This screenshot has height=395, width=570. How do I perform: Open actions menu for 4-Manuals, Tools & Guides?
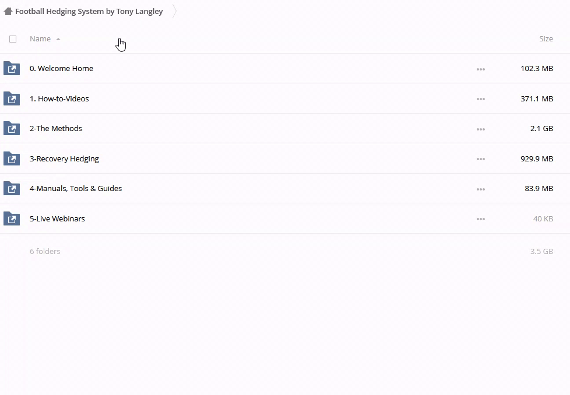[480, 189]
